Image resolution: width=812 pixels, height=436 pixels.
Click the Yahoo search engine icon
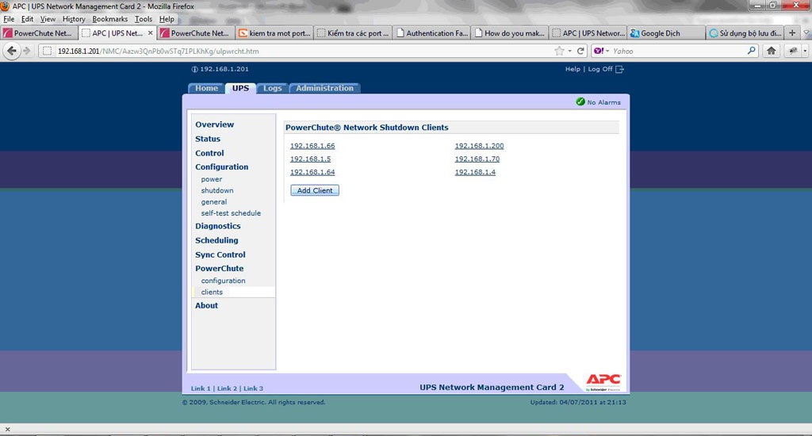pos(599,51)
